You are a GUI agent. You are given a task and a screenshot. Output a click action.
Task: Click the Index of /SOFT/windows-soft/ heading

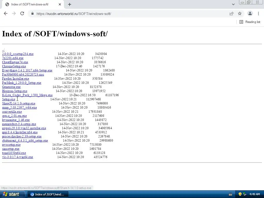[55, 34]
